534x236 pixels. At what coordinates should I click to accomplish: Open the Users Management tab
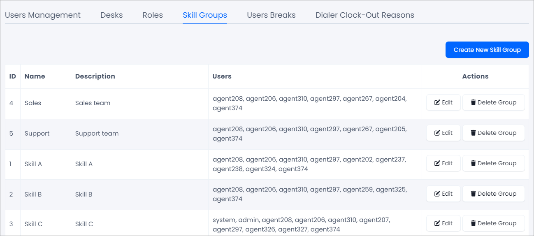coord(43,15)
